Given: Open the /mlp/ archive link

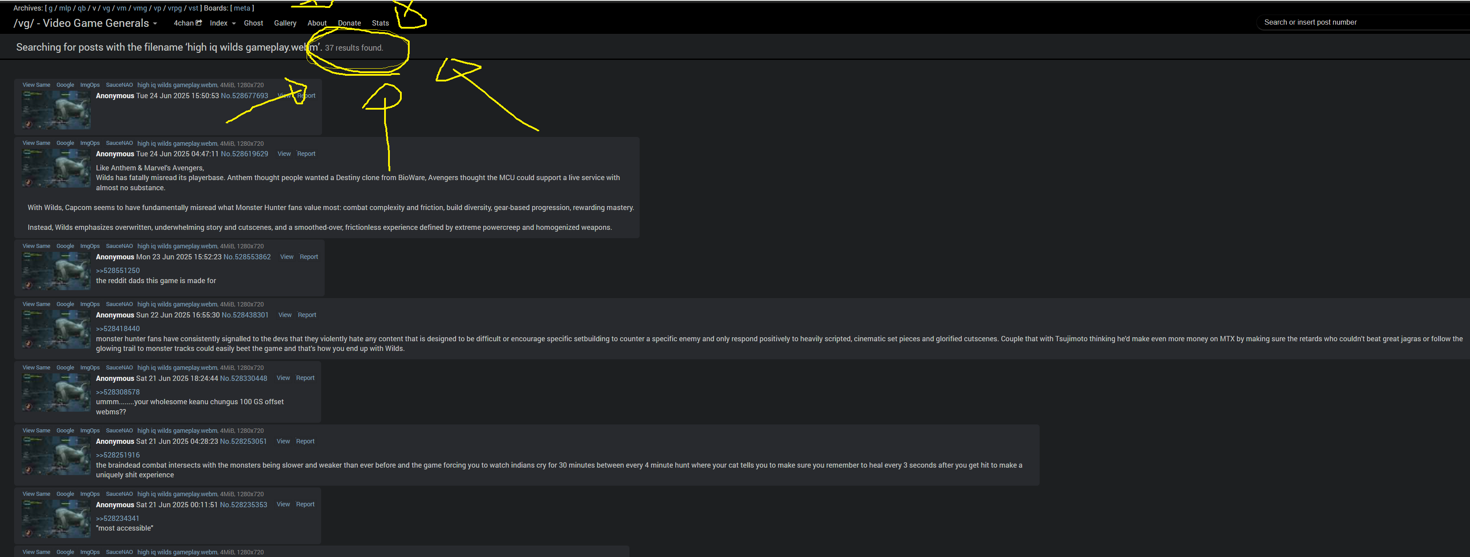Looking at the screenshot, I should click(x=65, y=8).
